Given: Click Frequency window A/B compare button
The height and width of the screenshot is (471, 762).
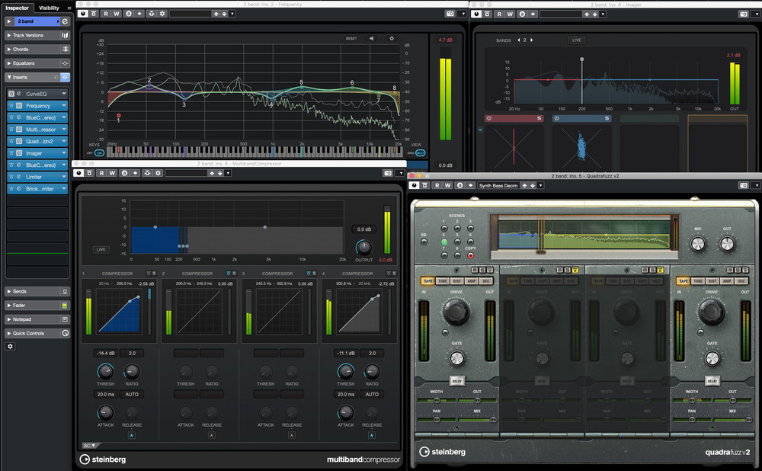Looking at the screenshot, I should pyautogui.click(x=129, y=14).
